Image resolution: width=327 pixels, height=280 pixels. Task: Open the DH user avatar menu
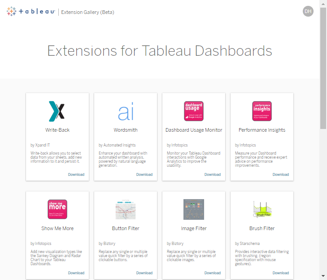coord(308,11)
